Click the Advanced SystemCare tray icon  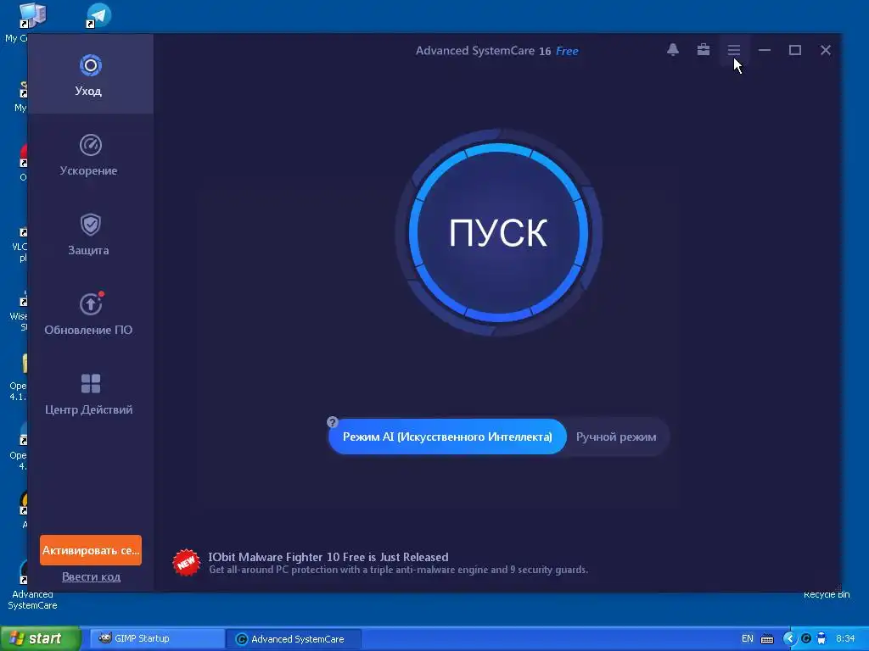806,639
